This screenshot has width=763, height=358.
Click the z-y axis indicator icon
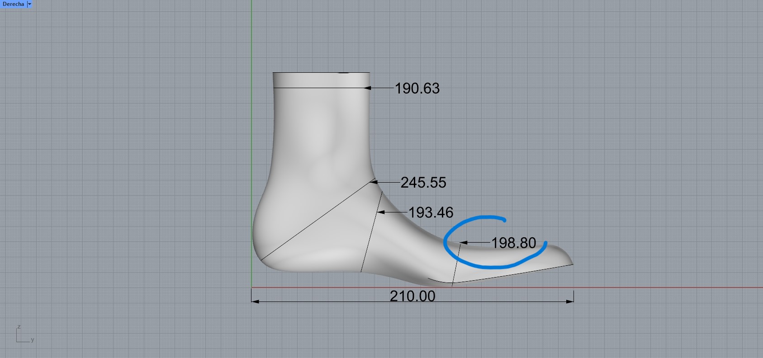click(x=25, y=334)
